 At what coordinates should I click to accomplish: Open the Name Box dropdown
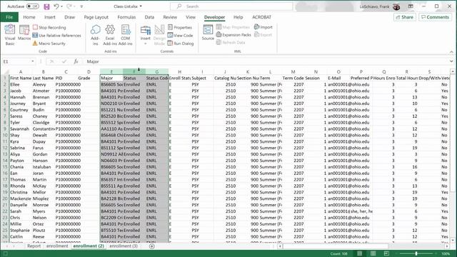pos(33,61)
